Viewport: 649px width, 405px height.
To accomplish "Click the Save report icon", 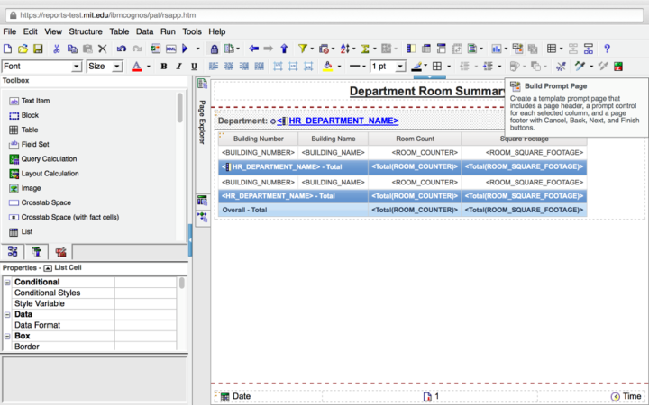I will click(x=37, y=49).
